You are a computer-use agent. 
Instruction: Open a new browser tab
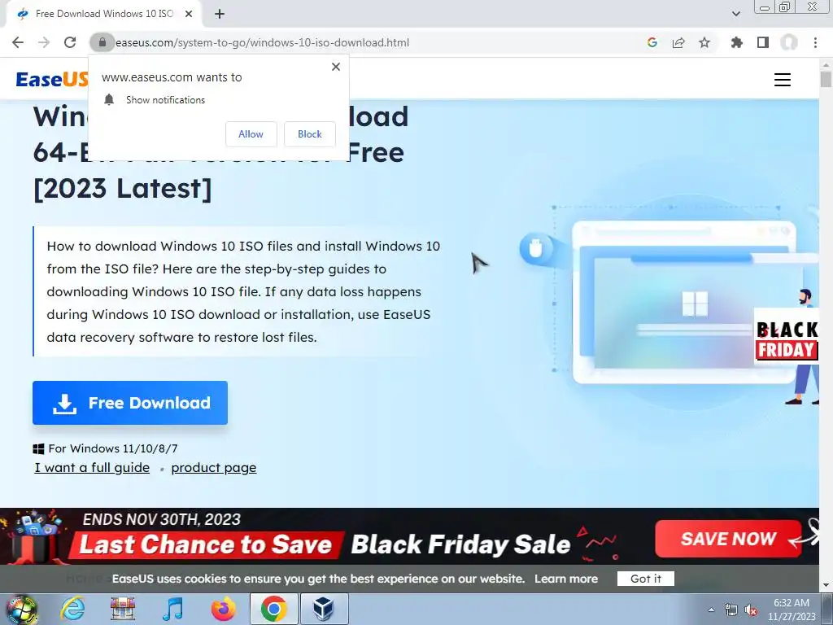point(220,14)
